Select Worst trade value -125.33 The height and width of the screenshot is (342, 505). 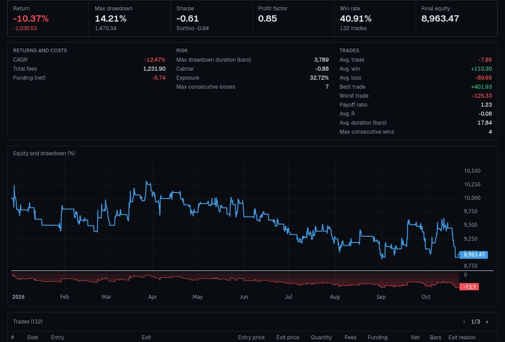click(x=482, y=96)
